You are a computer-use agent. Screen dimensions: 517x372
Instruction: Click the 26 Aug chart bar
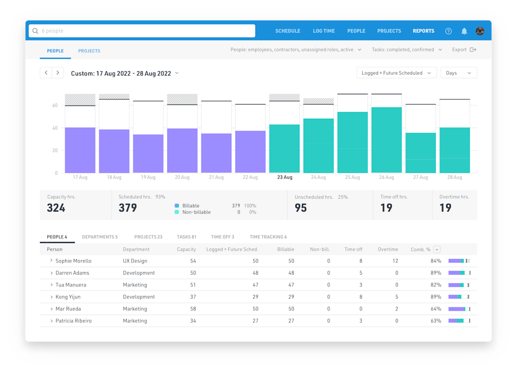tap(387, 140)
